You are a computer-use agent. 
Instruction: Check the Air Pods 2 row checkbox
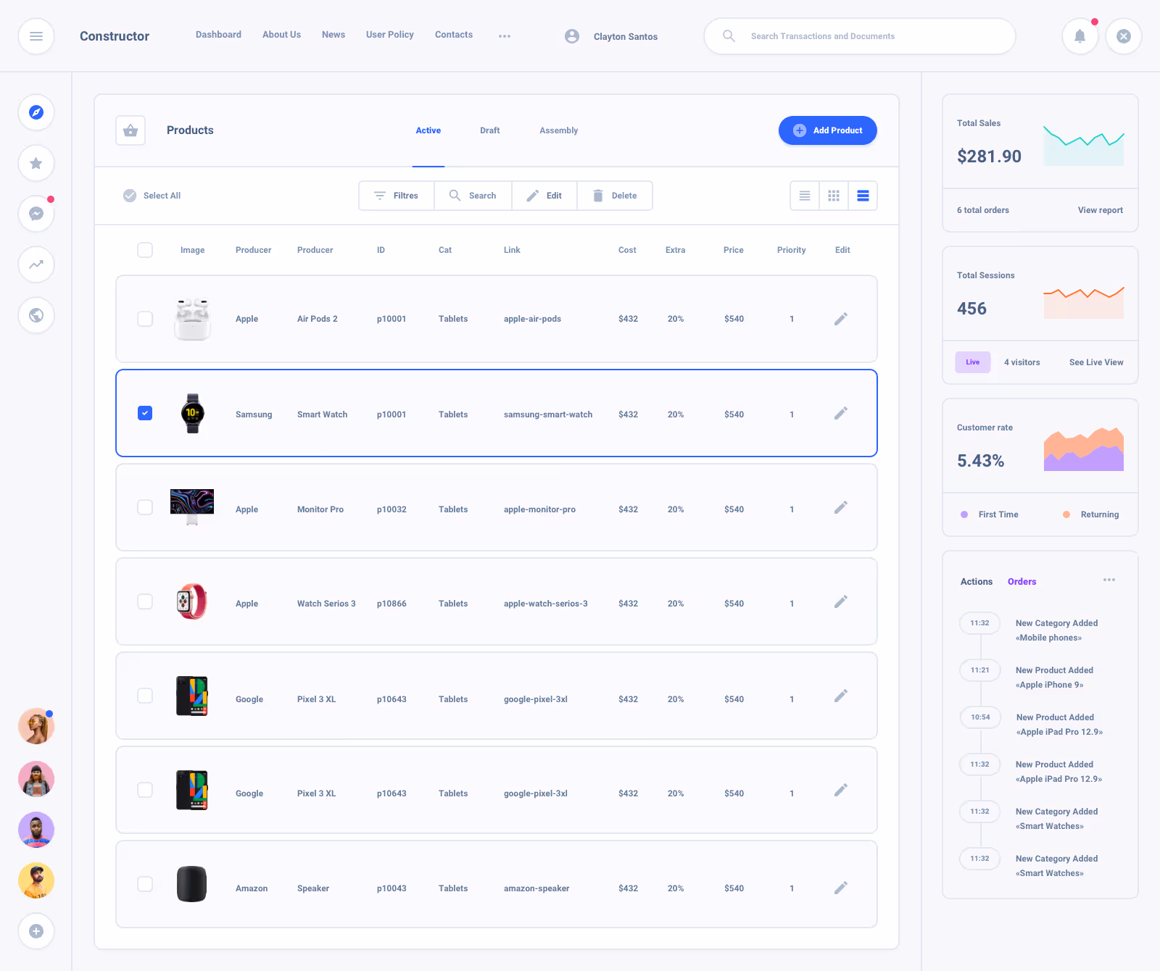coord(145,319)
